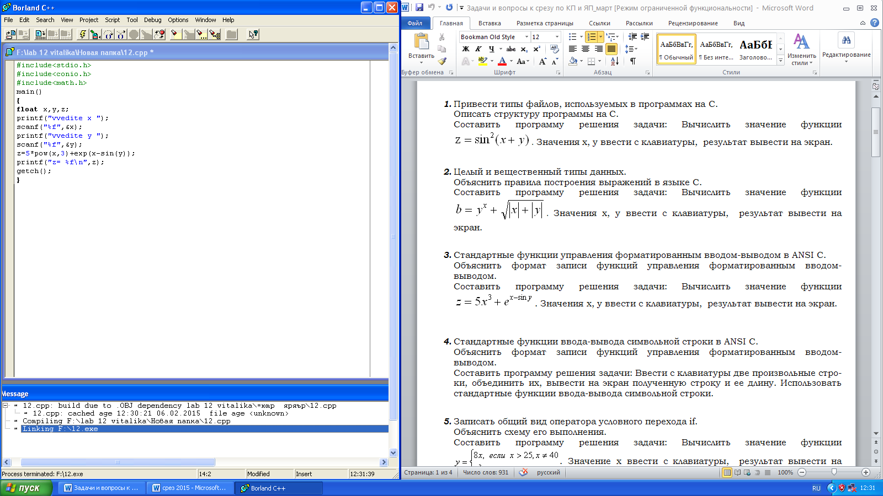Viewport: 883px width, 496px height.
Task: Click the flashlight Find icon in Borland toolbar
Action: coord(176,34)
